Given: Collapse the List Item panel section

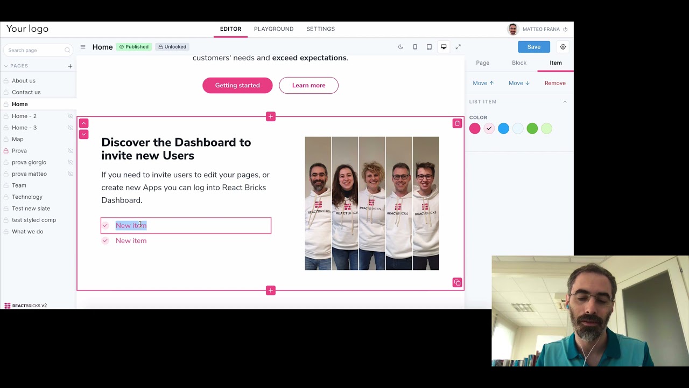Looking at the screenshot, I should point(565,102).
